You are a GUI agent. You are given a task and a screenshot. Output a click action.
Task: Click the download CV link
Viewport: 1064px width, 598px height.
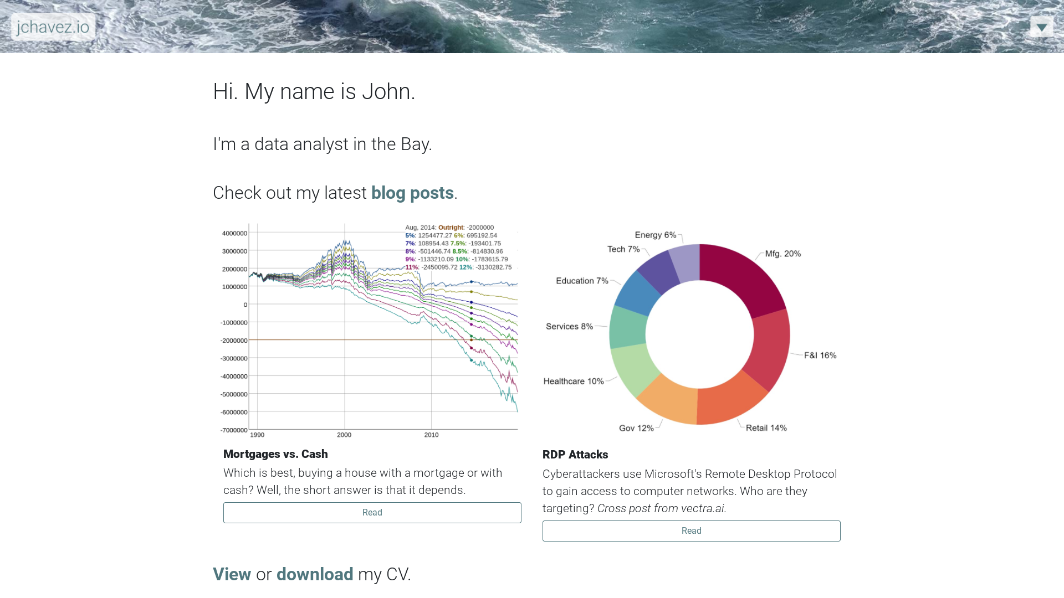tap(314, 575)
